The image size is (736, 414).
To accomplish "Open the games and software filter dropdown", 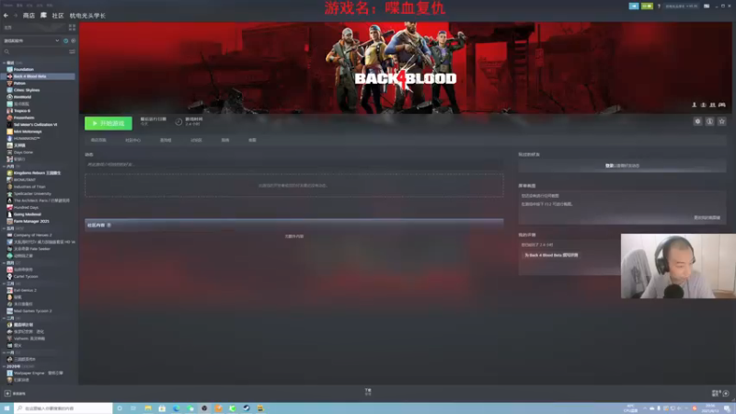I will pyautogui.click(x=31, y=40).
